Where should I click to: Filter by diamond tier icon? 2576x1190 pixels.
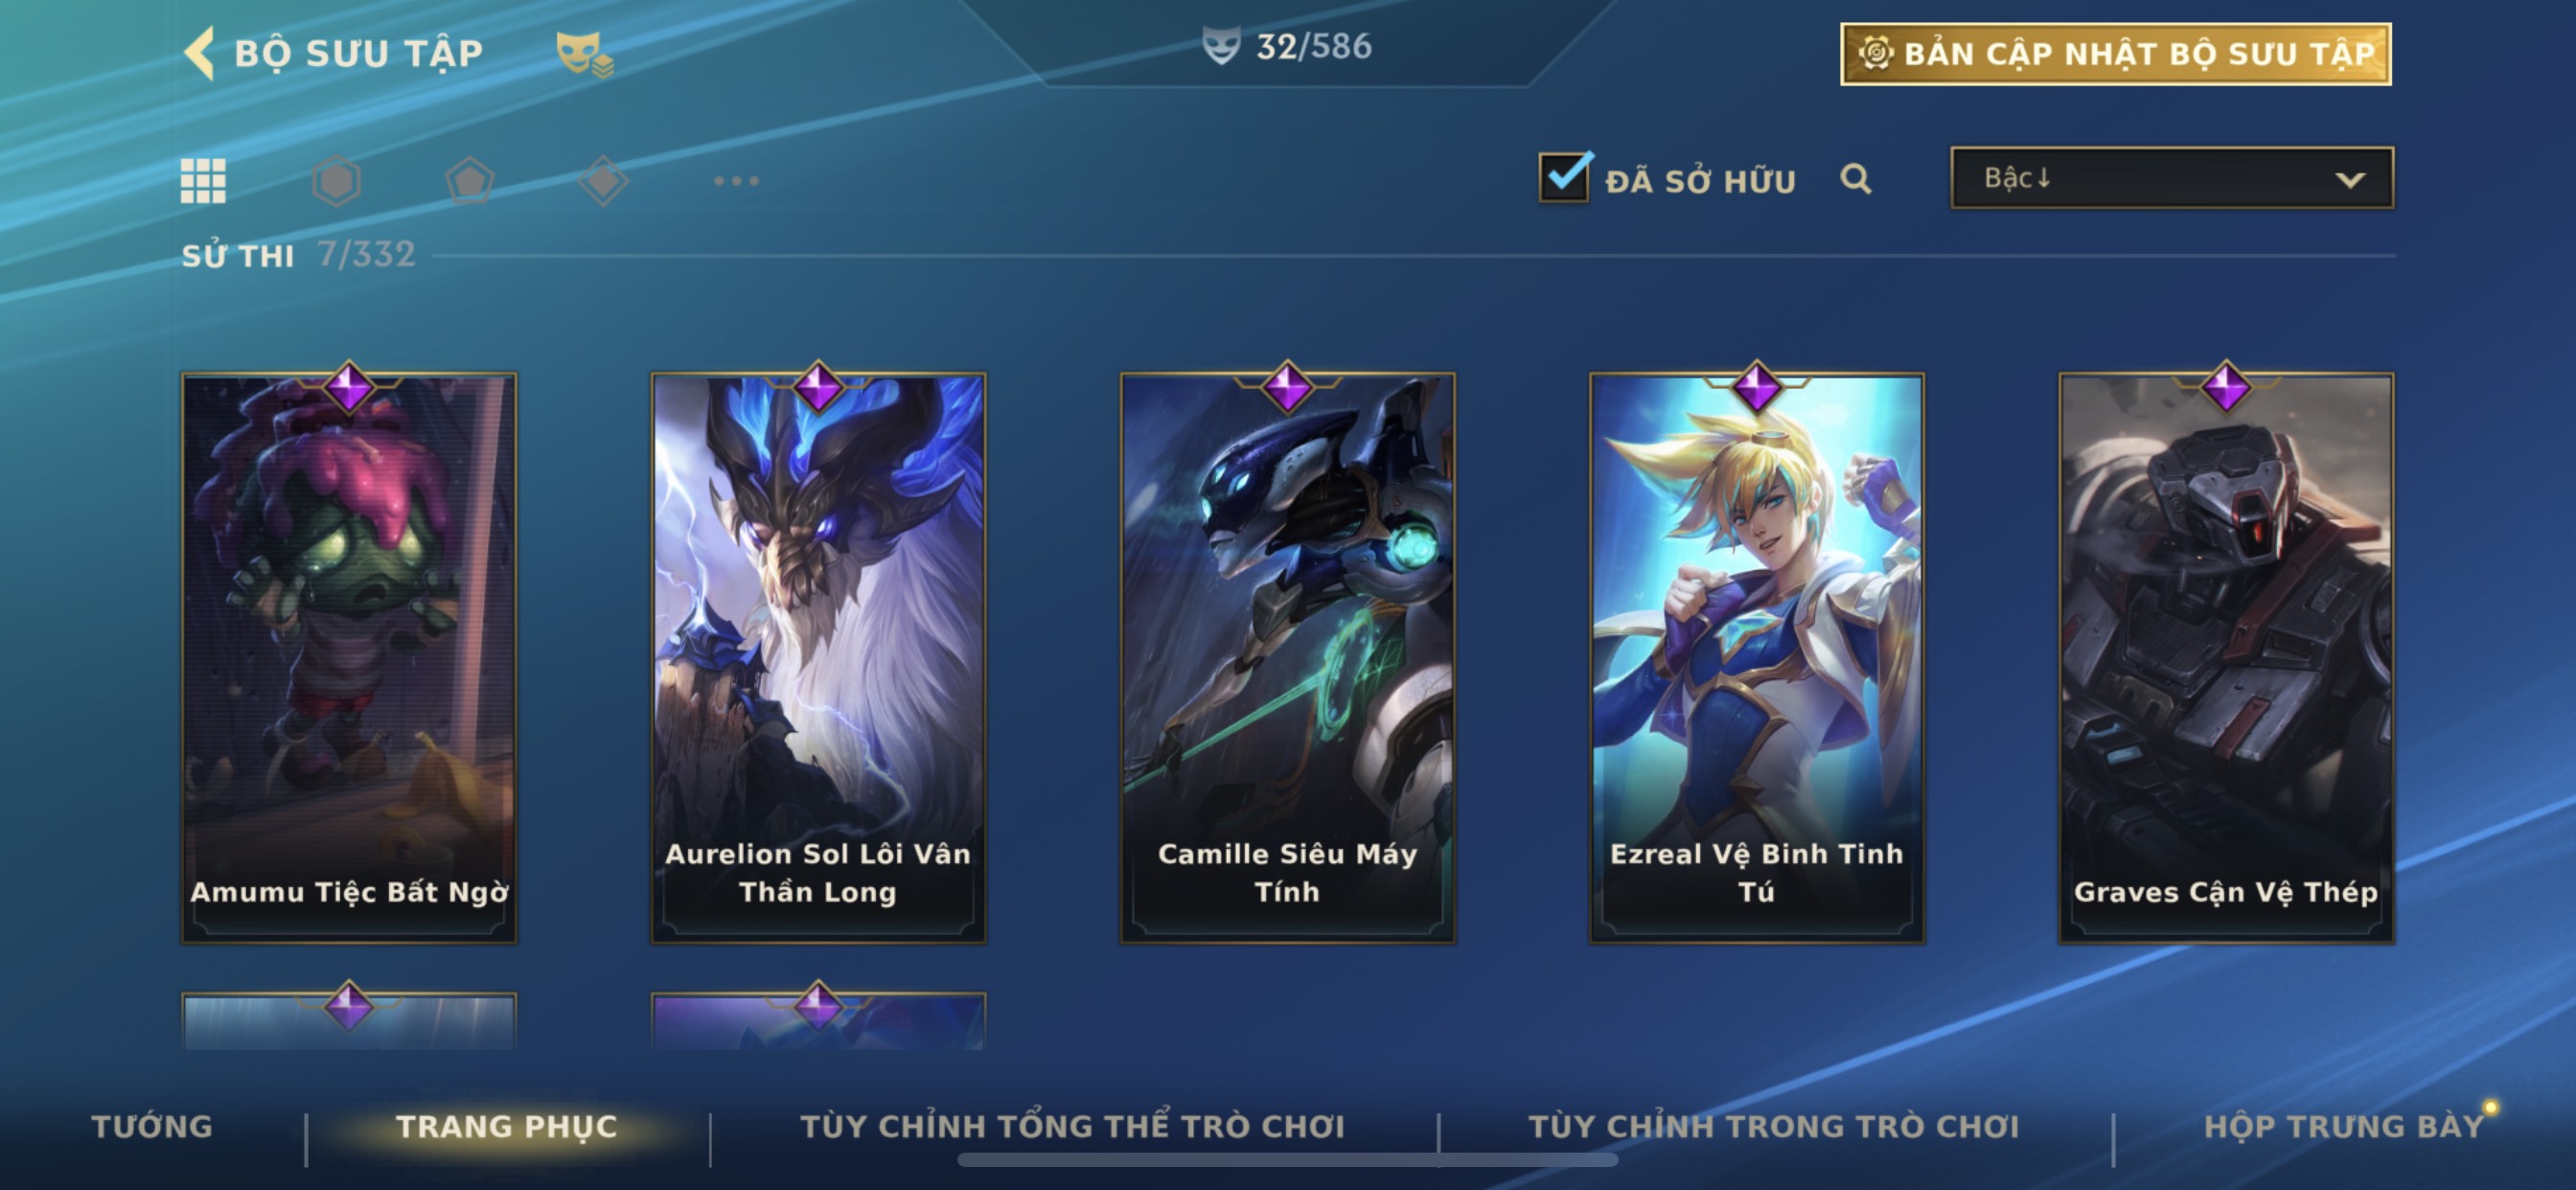[603, 181]
